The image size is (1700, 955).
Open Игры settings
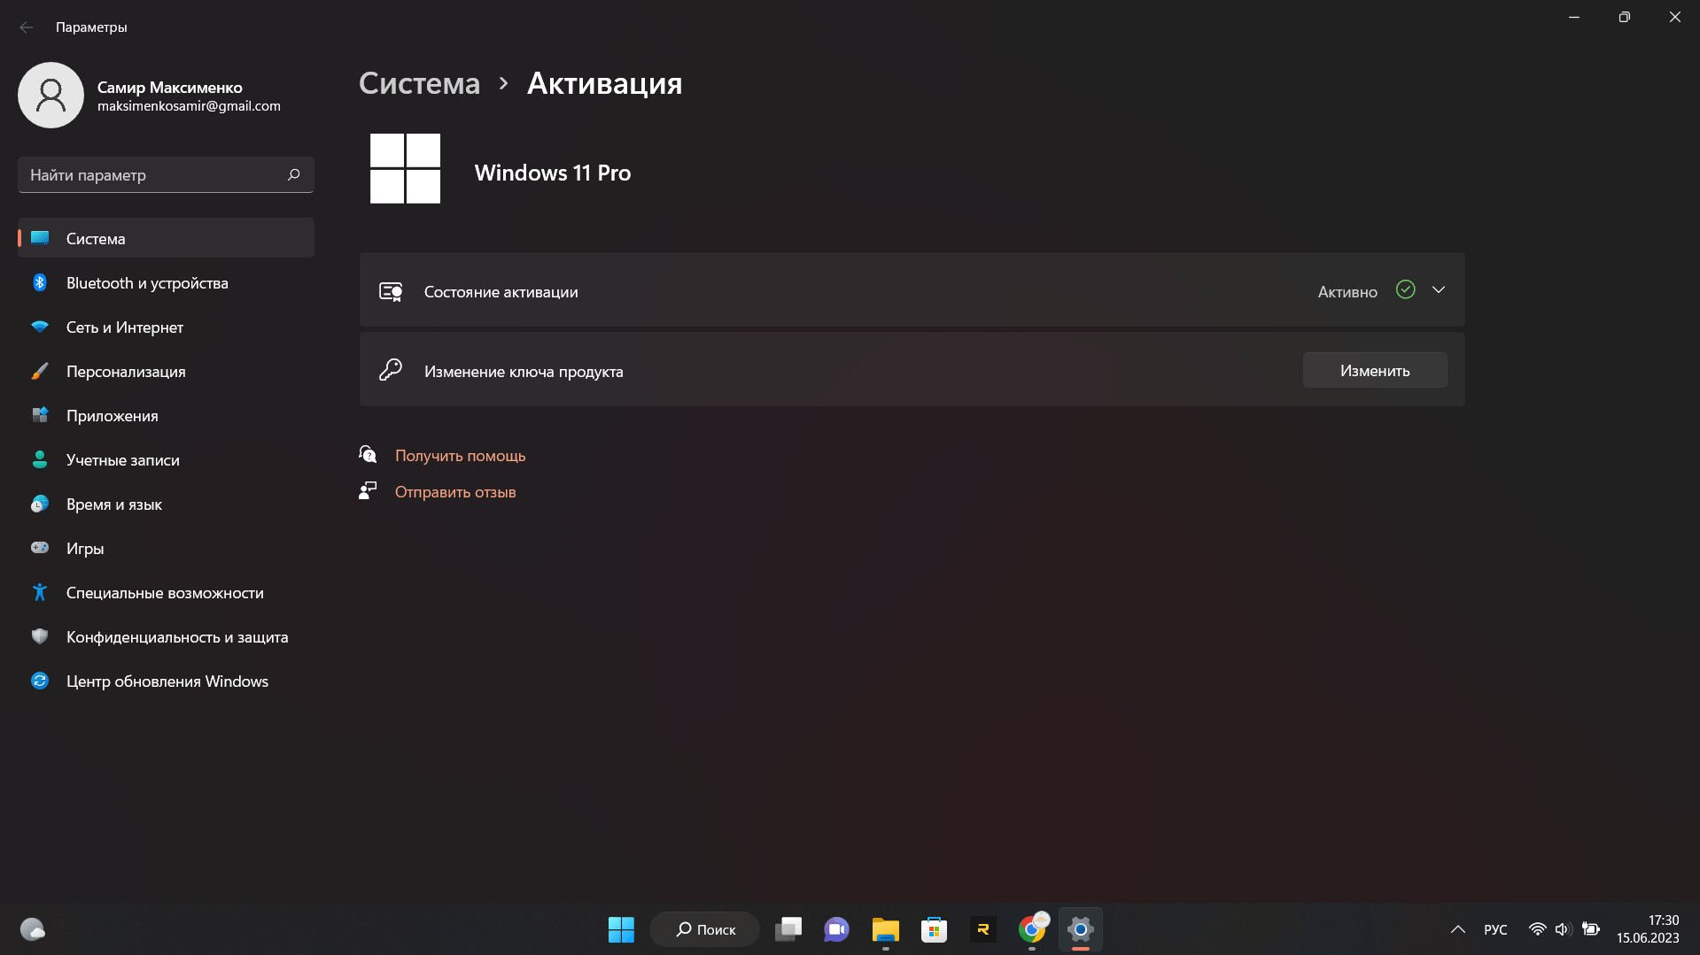(x=166, y=548)
